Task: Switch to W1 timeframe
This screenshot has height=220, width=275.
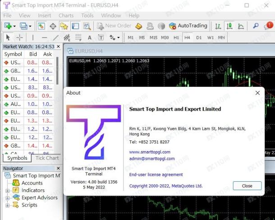Action: pyautogui.click(x=210, y=38)
